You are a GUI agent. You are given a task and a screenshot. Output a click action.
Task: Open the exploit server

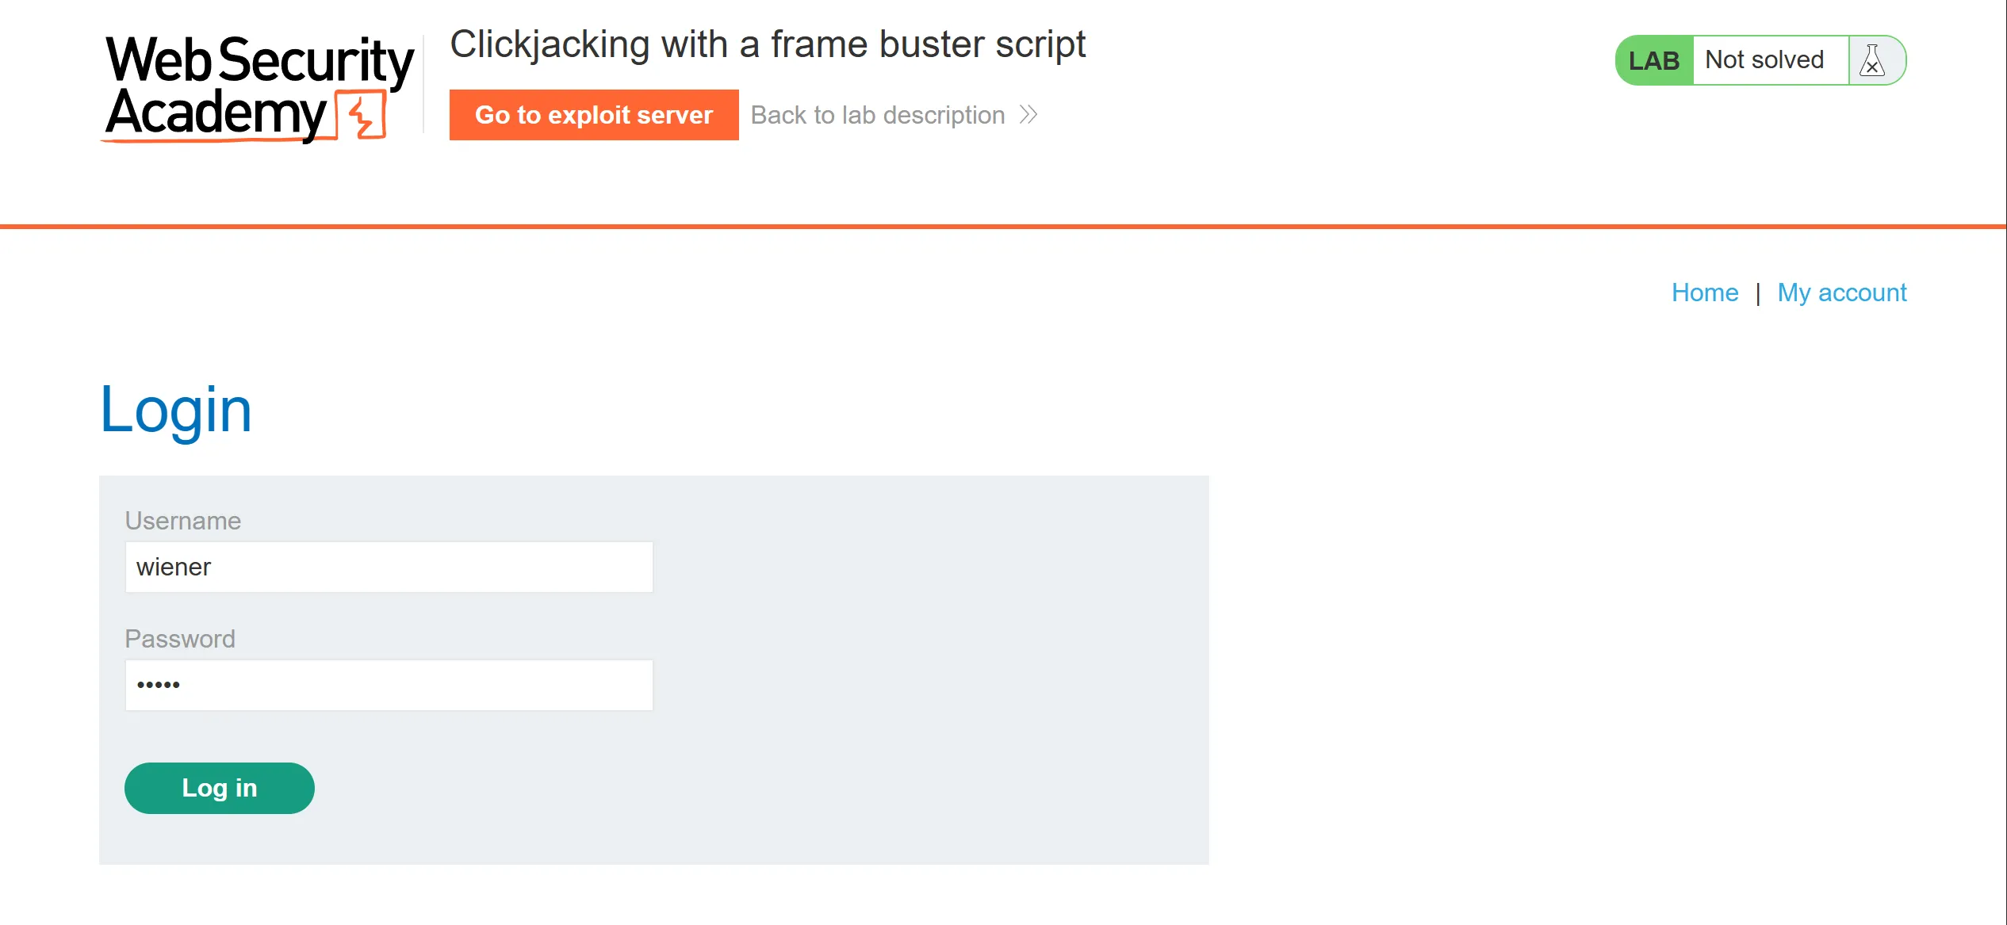[x=594, y=115]
